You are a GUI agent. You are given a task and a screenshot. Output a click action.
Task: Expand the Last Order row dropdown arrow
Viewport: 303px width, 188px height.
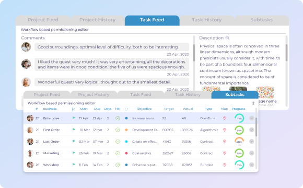(251, 141)
